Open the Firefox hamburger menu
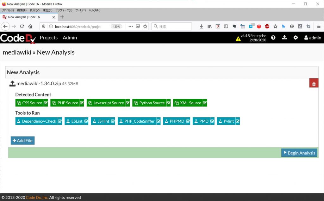 click(x=319, y=27)
